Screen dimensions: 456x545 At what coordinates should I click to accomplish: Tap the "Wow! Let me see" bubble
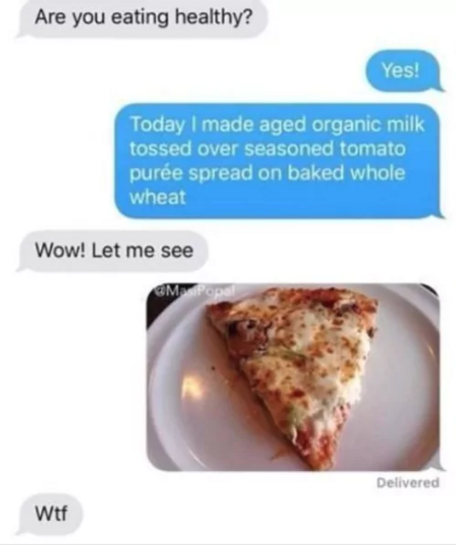(x=113, y=250)
